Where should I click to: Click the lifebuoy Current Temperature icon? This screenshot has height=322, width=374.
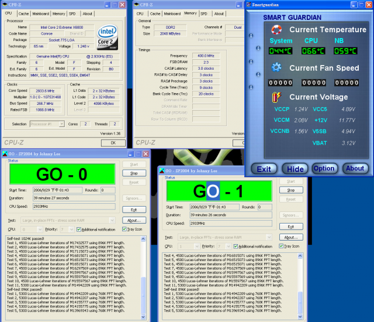click(276, 30)
